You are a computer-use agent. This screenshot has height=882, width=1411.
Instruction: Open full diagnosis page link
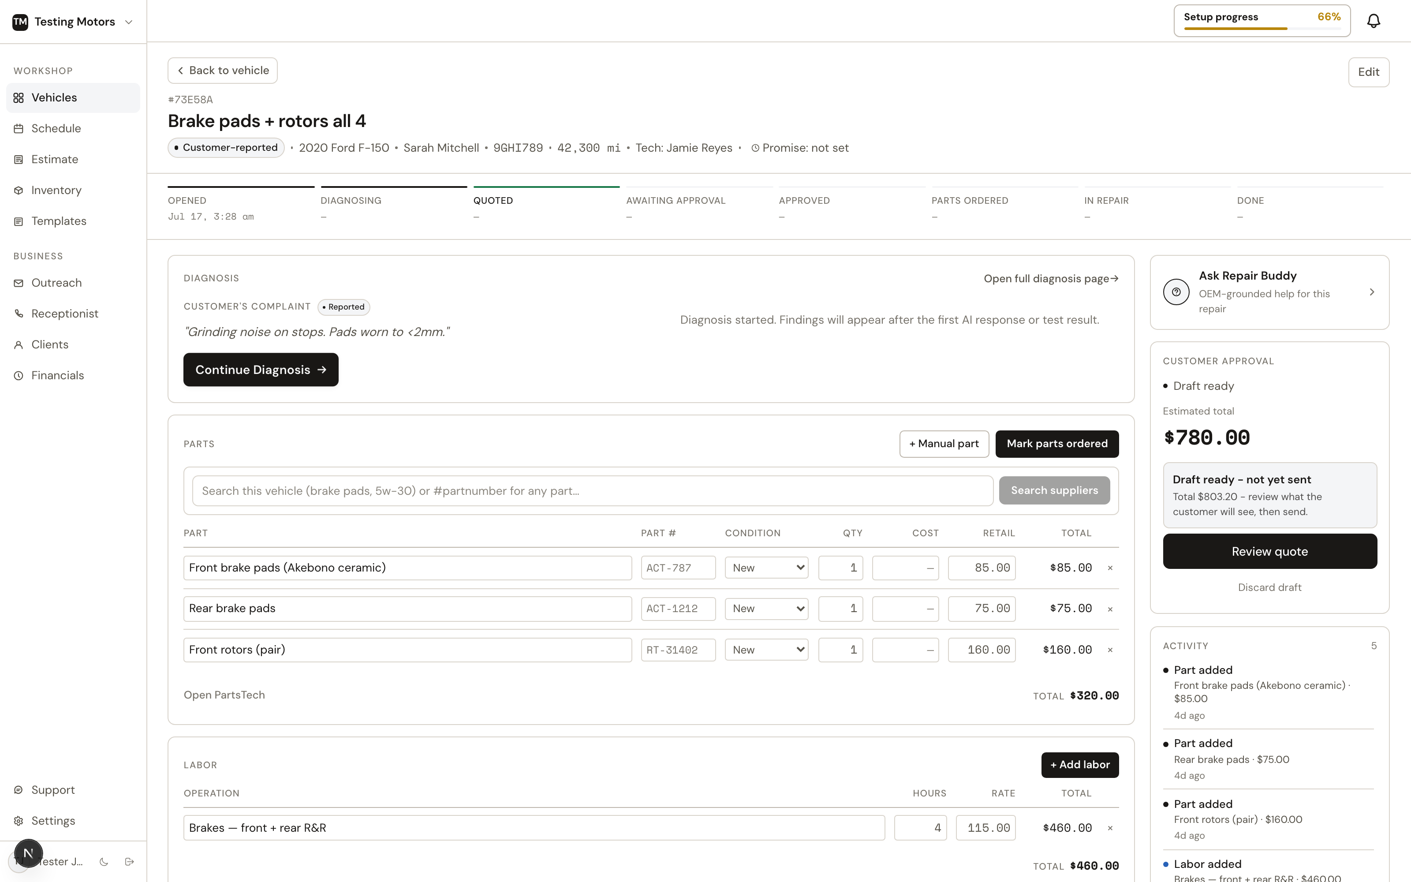point(1051,279)
